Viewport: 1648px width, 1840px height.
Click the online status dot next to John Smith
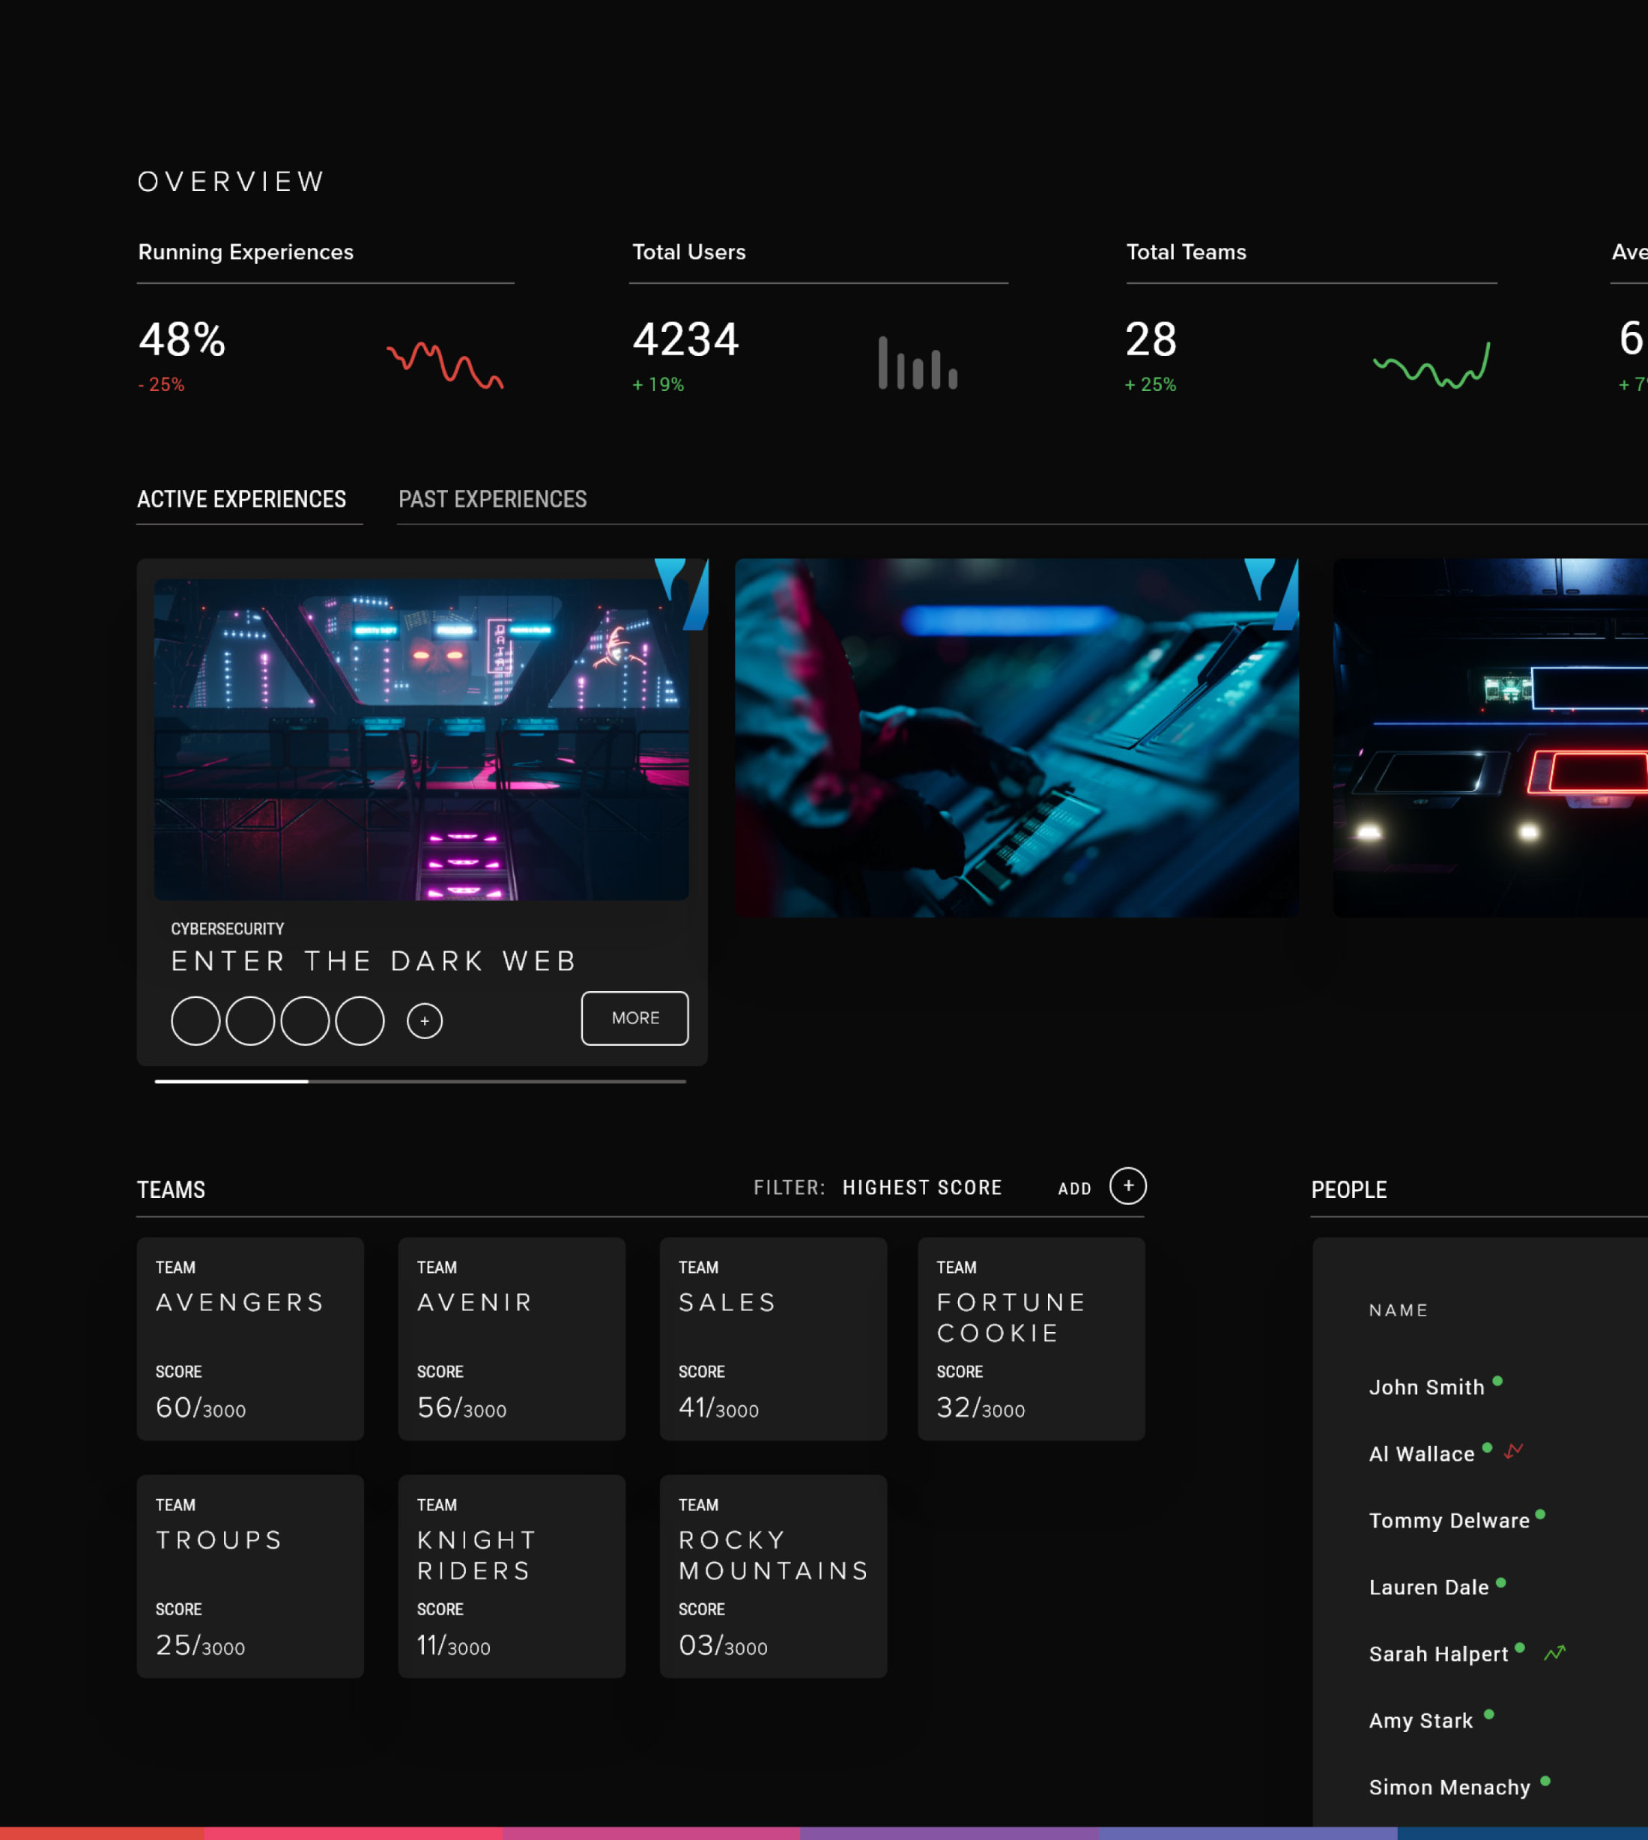[x=1497, y=1381]
